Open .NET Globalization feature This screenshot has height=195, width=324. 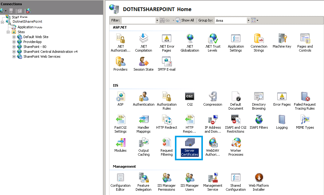click(190, 43)
